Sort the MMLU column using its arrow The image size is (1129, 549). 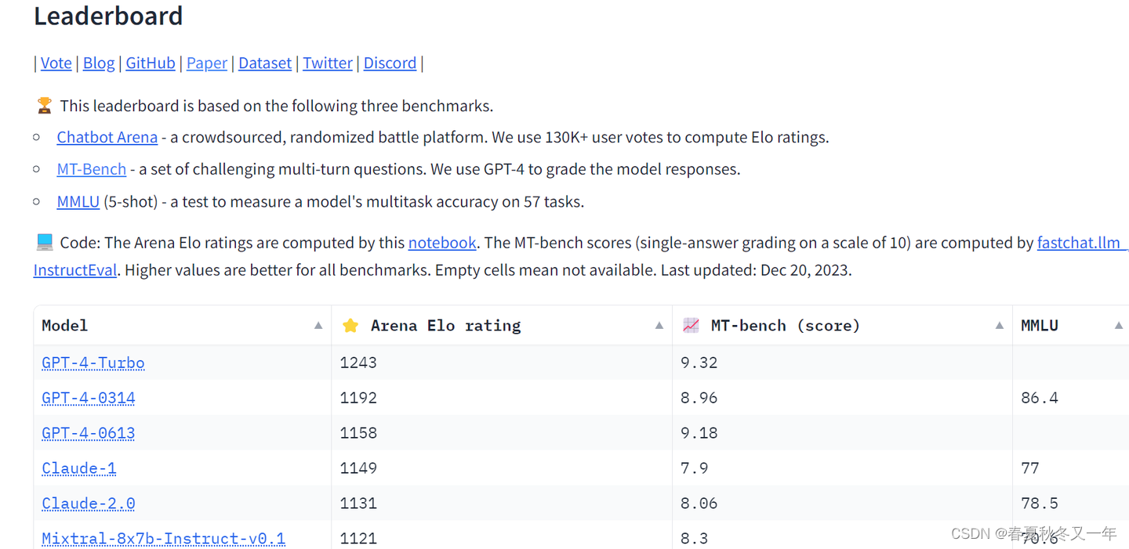click(x=1119, y=326)
